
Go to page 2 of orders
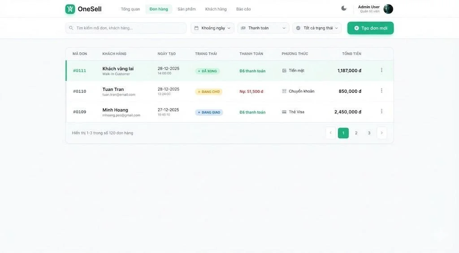[356, 133]
